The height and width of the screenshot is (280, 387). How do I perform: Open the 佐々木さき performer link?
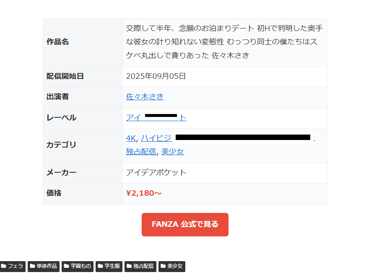(x=145, y=97)
